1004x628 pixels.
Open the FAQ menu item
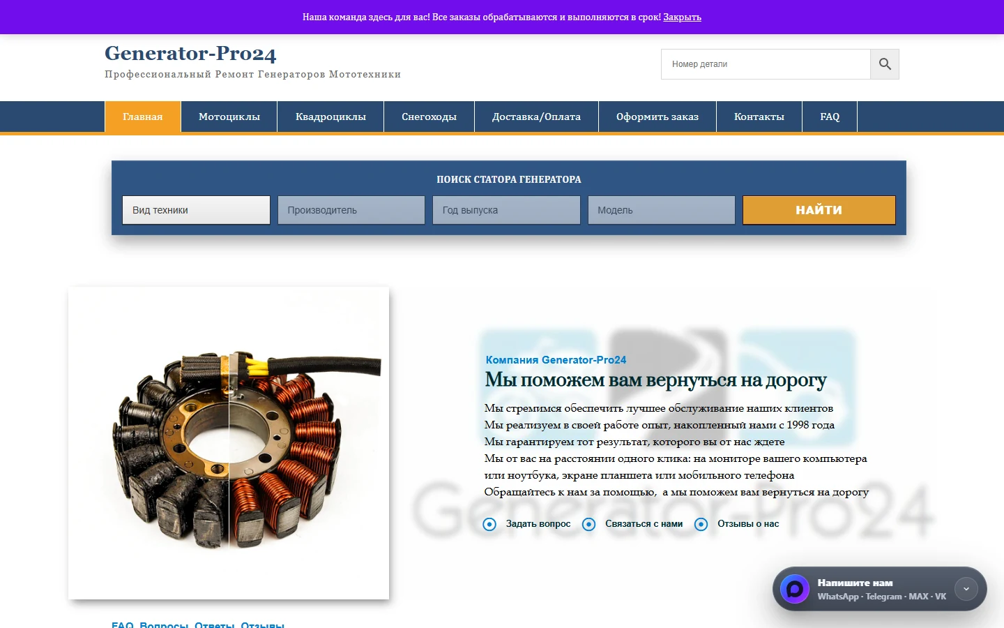tap(830, 117)
